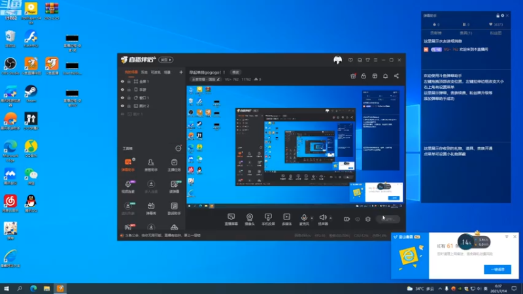This screenshot has width=523, height=294.
Task: Open the 主播任务 tool
Action: 174,165
